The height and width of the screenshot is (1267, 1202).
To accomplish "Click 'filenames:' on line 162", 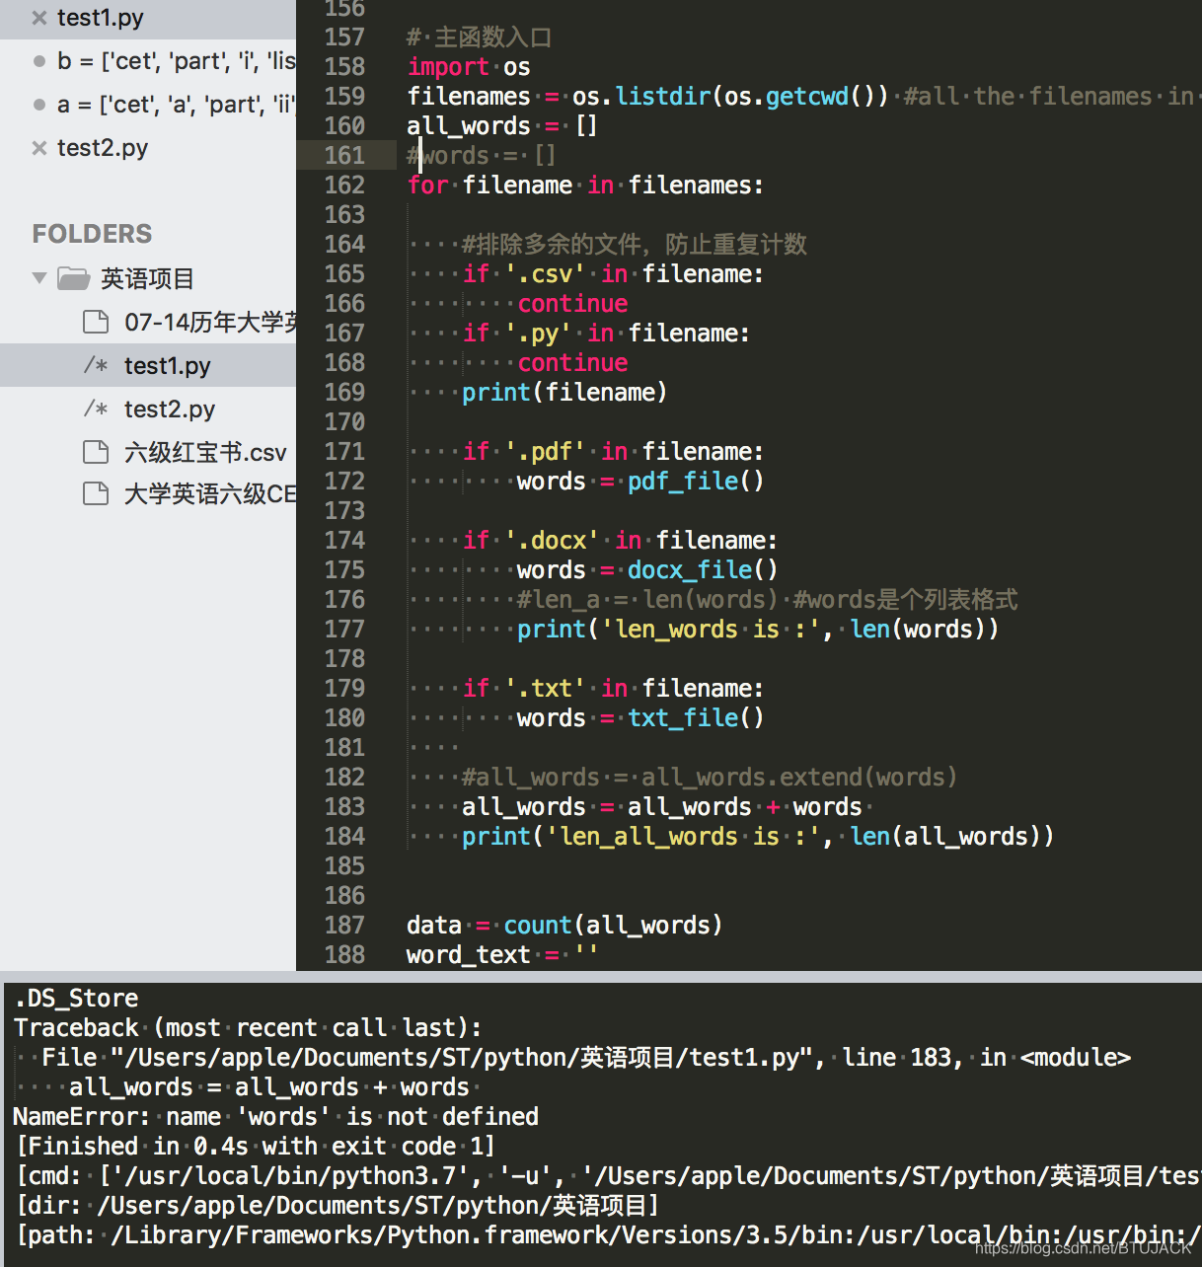I will click(696, 185).
